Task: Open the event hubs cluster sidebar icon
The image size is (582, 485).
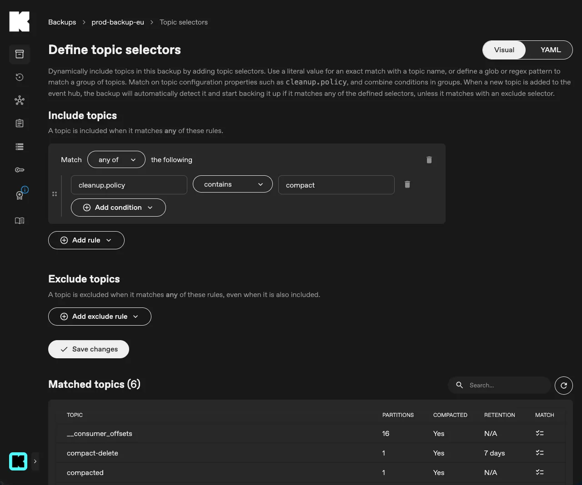Action: pos(20,100)
